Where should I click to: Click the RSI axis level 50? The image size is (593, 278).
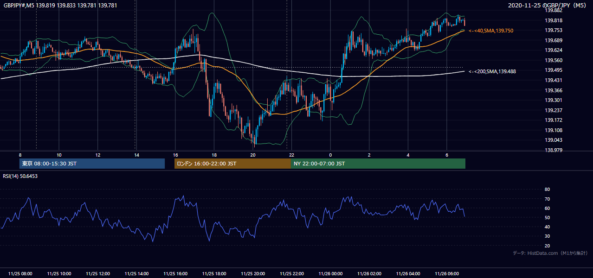click(x=547, y=217)
